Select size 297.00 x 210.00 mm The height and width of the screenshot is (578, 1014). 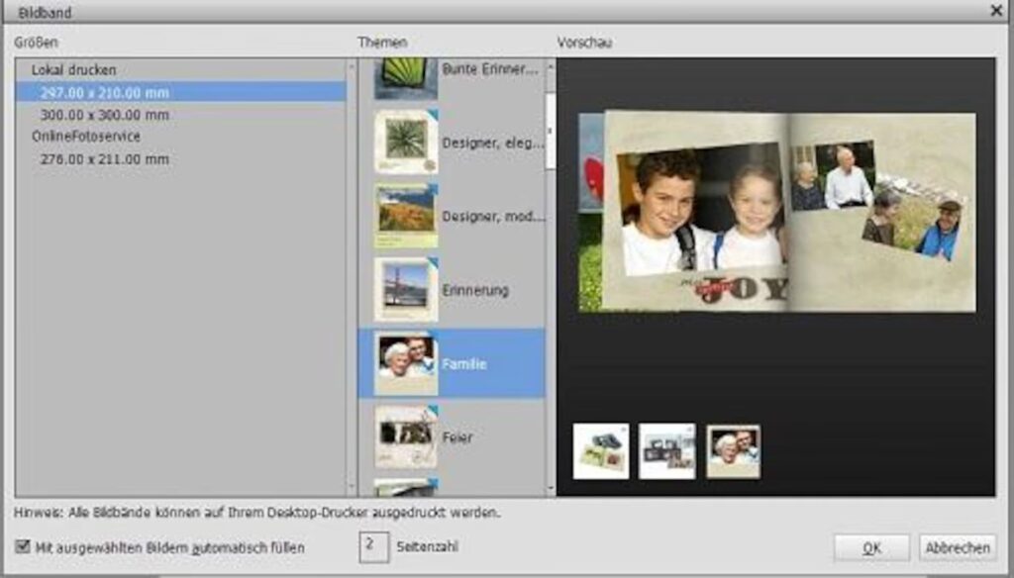[105, 92]
